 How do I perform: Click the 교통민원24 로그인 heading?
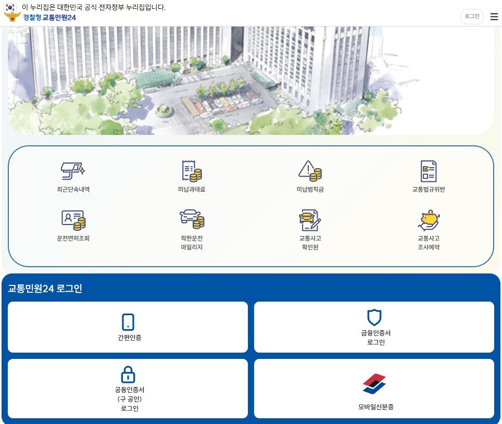(x=45, y=289)
